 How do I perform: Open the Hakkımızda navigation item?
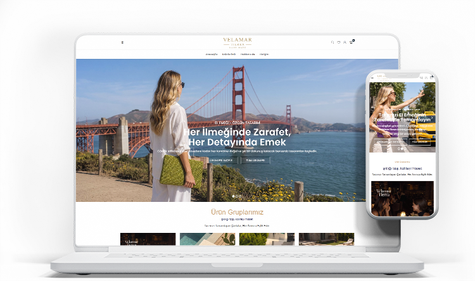point(248,54)
